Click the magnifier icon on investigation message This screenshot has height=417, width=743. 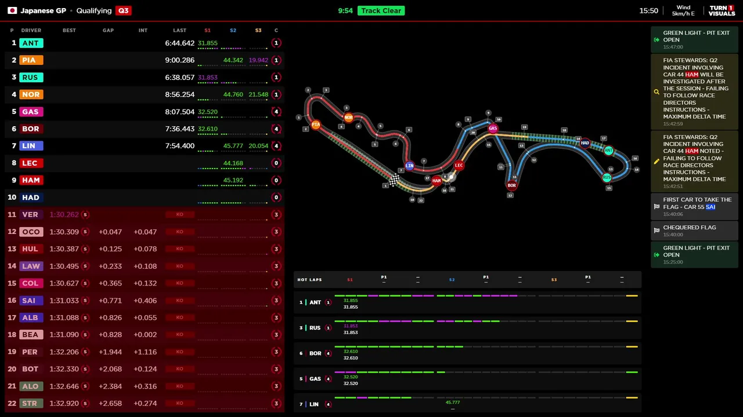(x=657, y=92)
